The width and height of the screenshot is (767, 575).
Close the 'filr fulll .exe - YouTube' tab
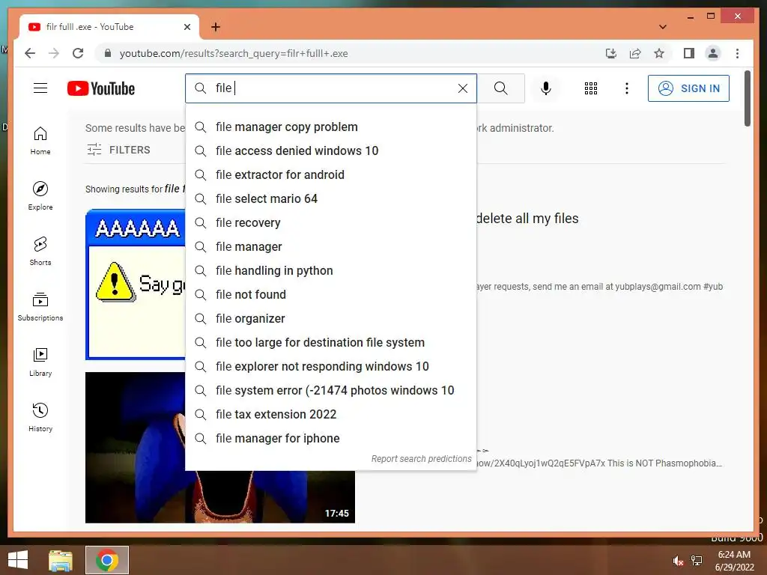point(187,27)
